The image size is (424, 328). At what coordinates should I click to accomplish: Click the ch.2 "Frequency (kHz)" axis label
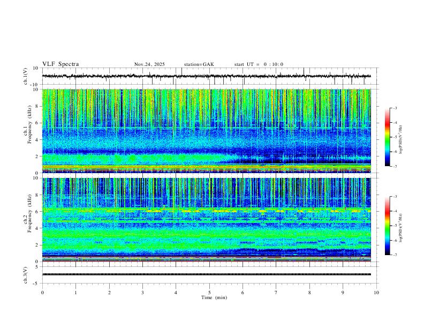coord(30,213)
